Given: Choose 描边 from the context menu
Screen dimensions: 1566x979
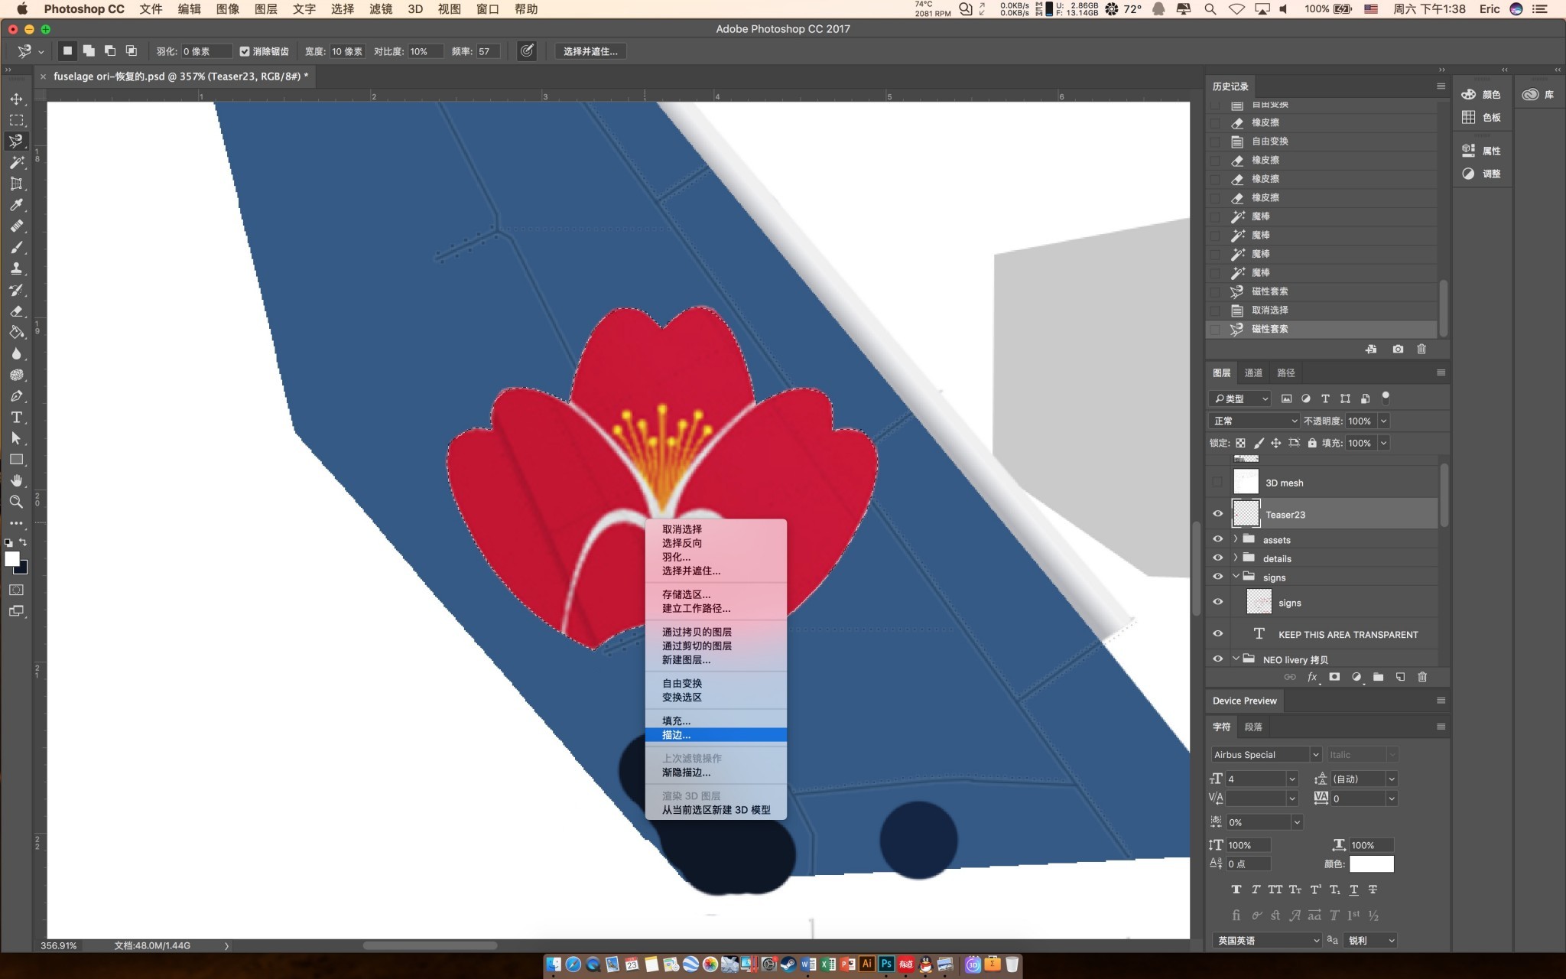Looking at the screenshot, I should [716, 735].
